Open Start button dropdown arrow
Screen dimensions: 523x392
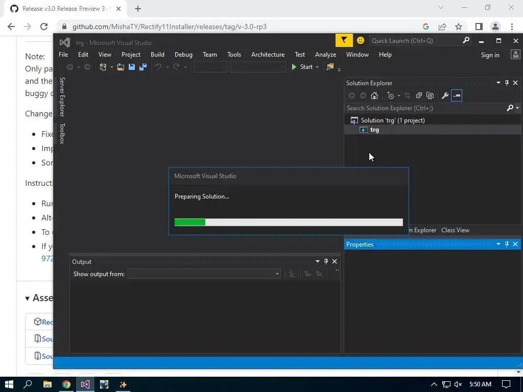[317, 67]
